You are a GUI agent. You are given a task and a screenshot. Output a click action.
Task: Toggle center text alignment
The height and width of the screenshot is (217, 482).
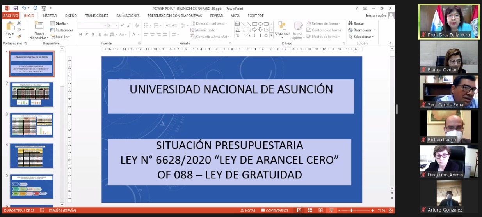(x=152, y=34)
